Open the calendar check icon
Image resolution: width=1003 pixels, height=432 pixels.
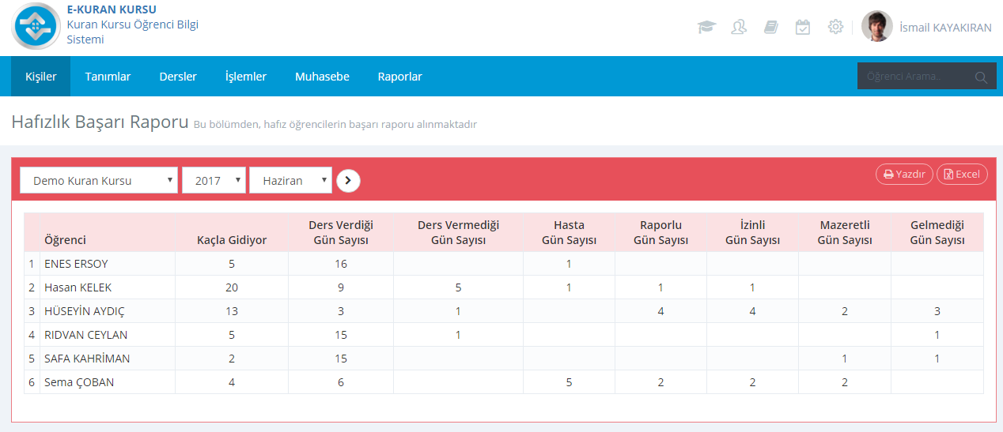tap(803, 27)
